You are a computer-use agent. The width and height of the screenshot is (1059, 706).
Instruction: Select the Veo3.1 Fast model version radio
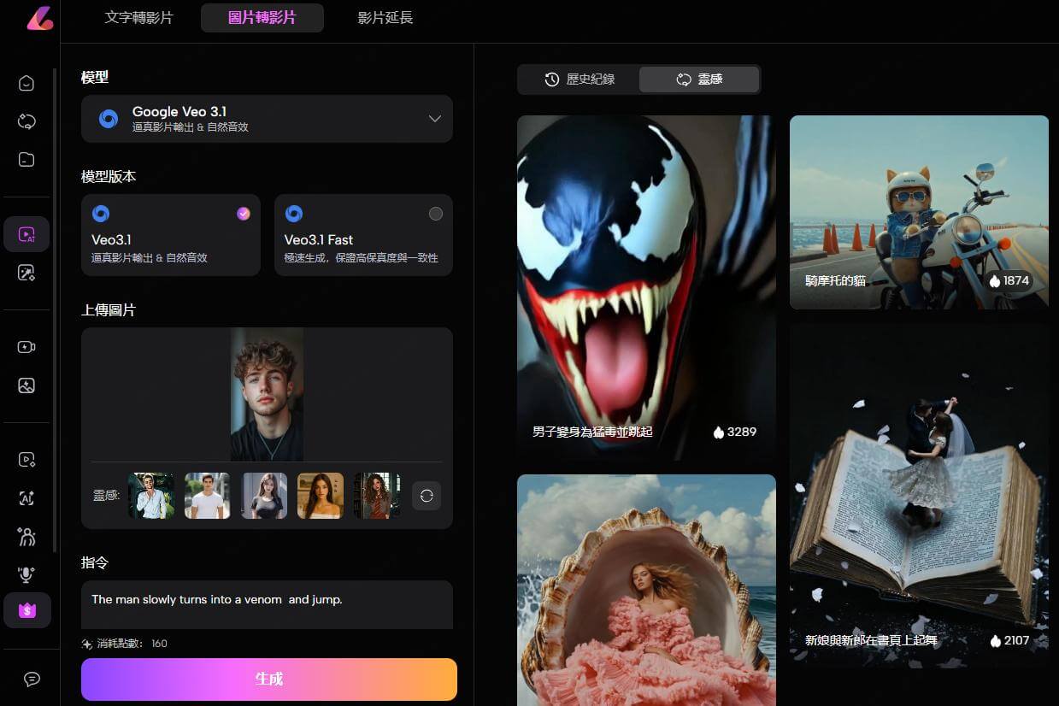pyautogui.click(x=436, y=214)
